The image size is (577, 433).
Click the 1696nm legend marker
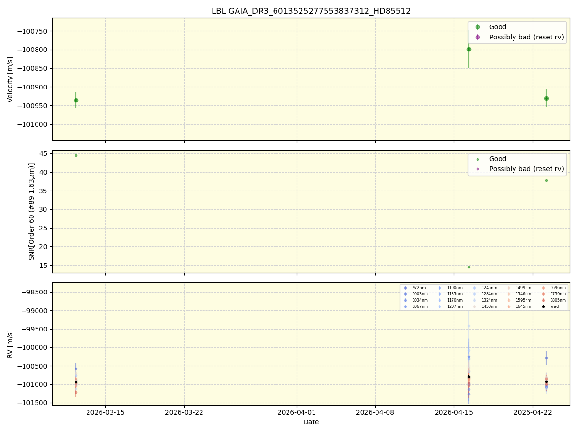[543, 288]
